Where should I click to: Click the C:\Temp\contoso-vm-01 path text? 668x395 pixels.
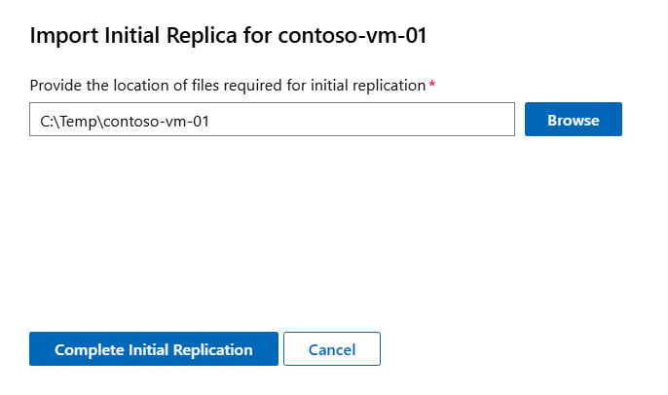pos(125,122)
